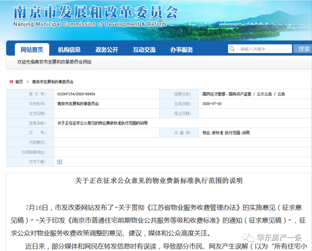Click the keywords value 物业;新标准;执行范围;说明

(225, 133)
